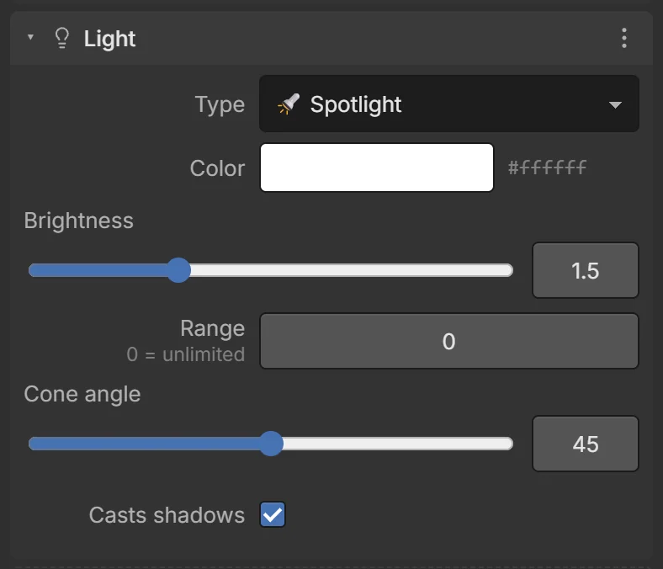The image size is (663, 569).
Task: Open the three-dot options menu
Action: click(624, 38)
